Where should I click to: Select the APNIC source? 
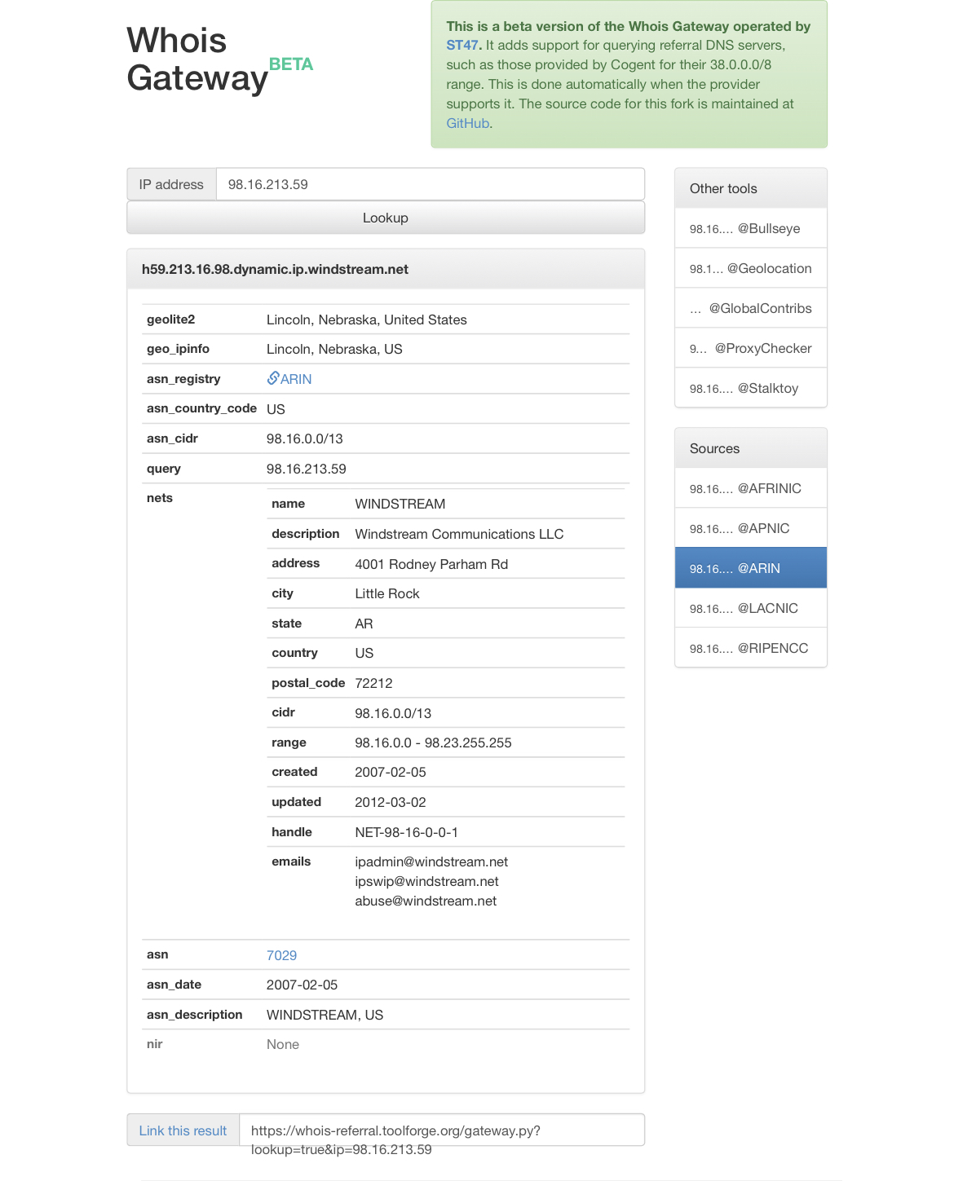pos(751,528)
